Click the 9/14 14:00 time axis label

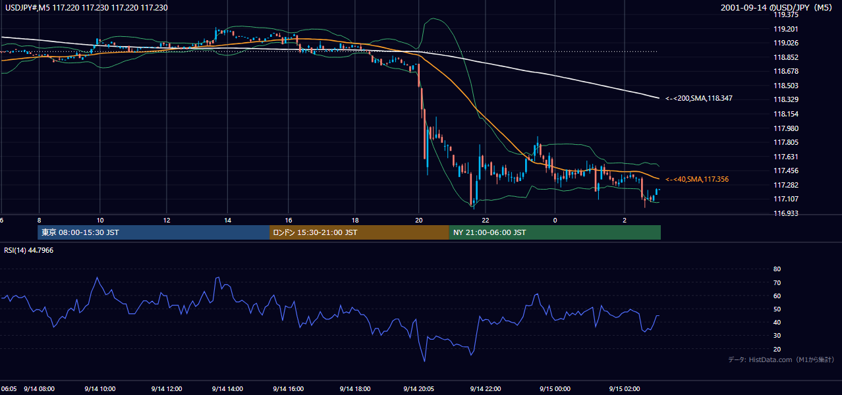point(228,389)
